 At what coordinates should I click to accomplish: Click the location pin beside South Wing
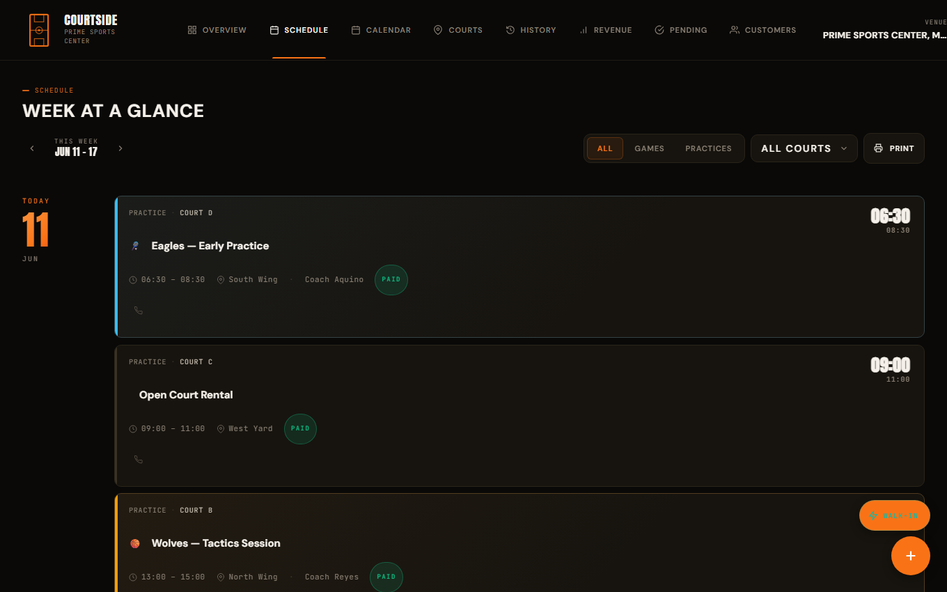pyautogui.click(x=221, y=280)
